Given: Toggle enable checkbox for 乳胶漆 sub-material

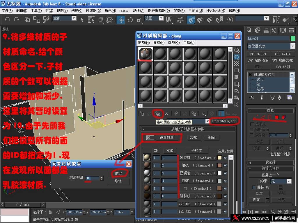Looking at the screenshot, I should 226,158.
